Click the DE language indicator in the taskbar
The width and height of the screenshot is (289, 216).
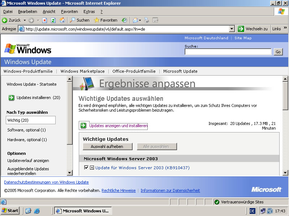[252, 211]
